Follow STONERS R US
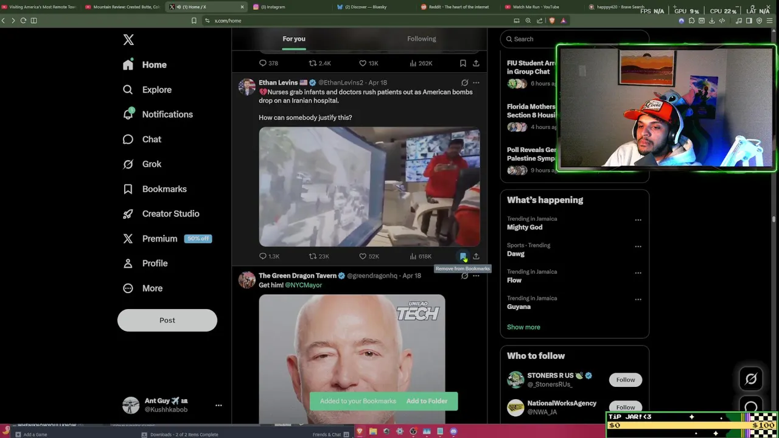The height and width of the screenshot is (438, 779). coord(625,380)
